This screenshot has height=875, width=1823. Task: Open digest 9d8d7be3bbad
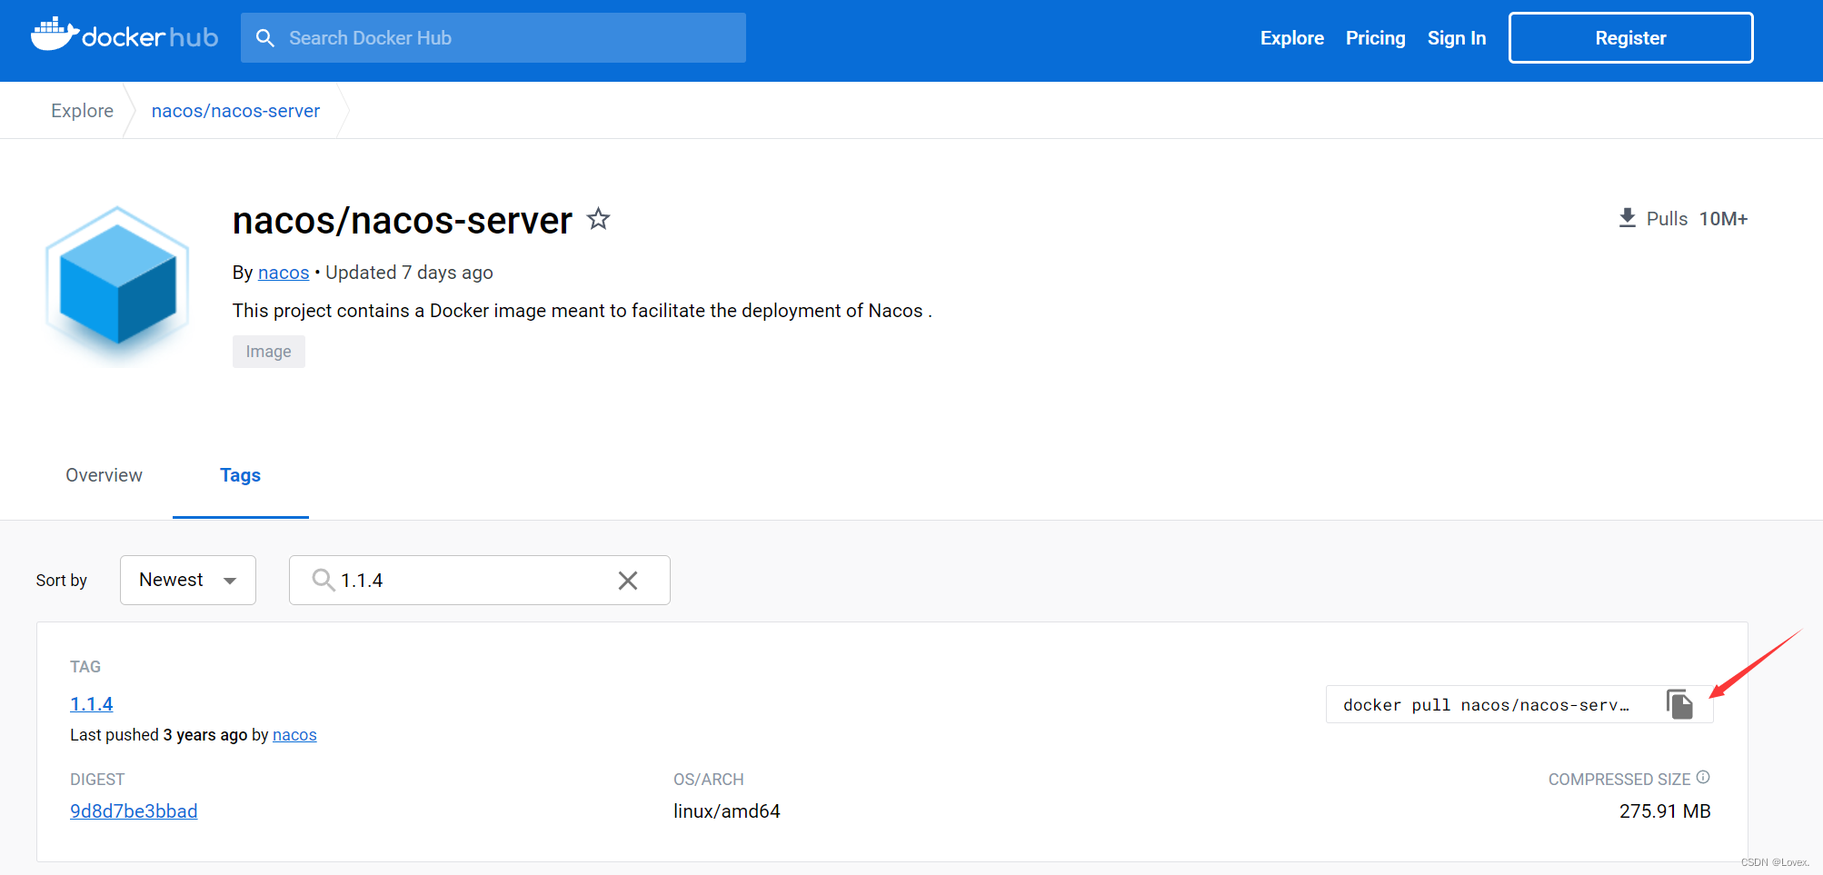(134, 811)
